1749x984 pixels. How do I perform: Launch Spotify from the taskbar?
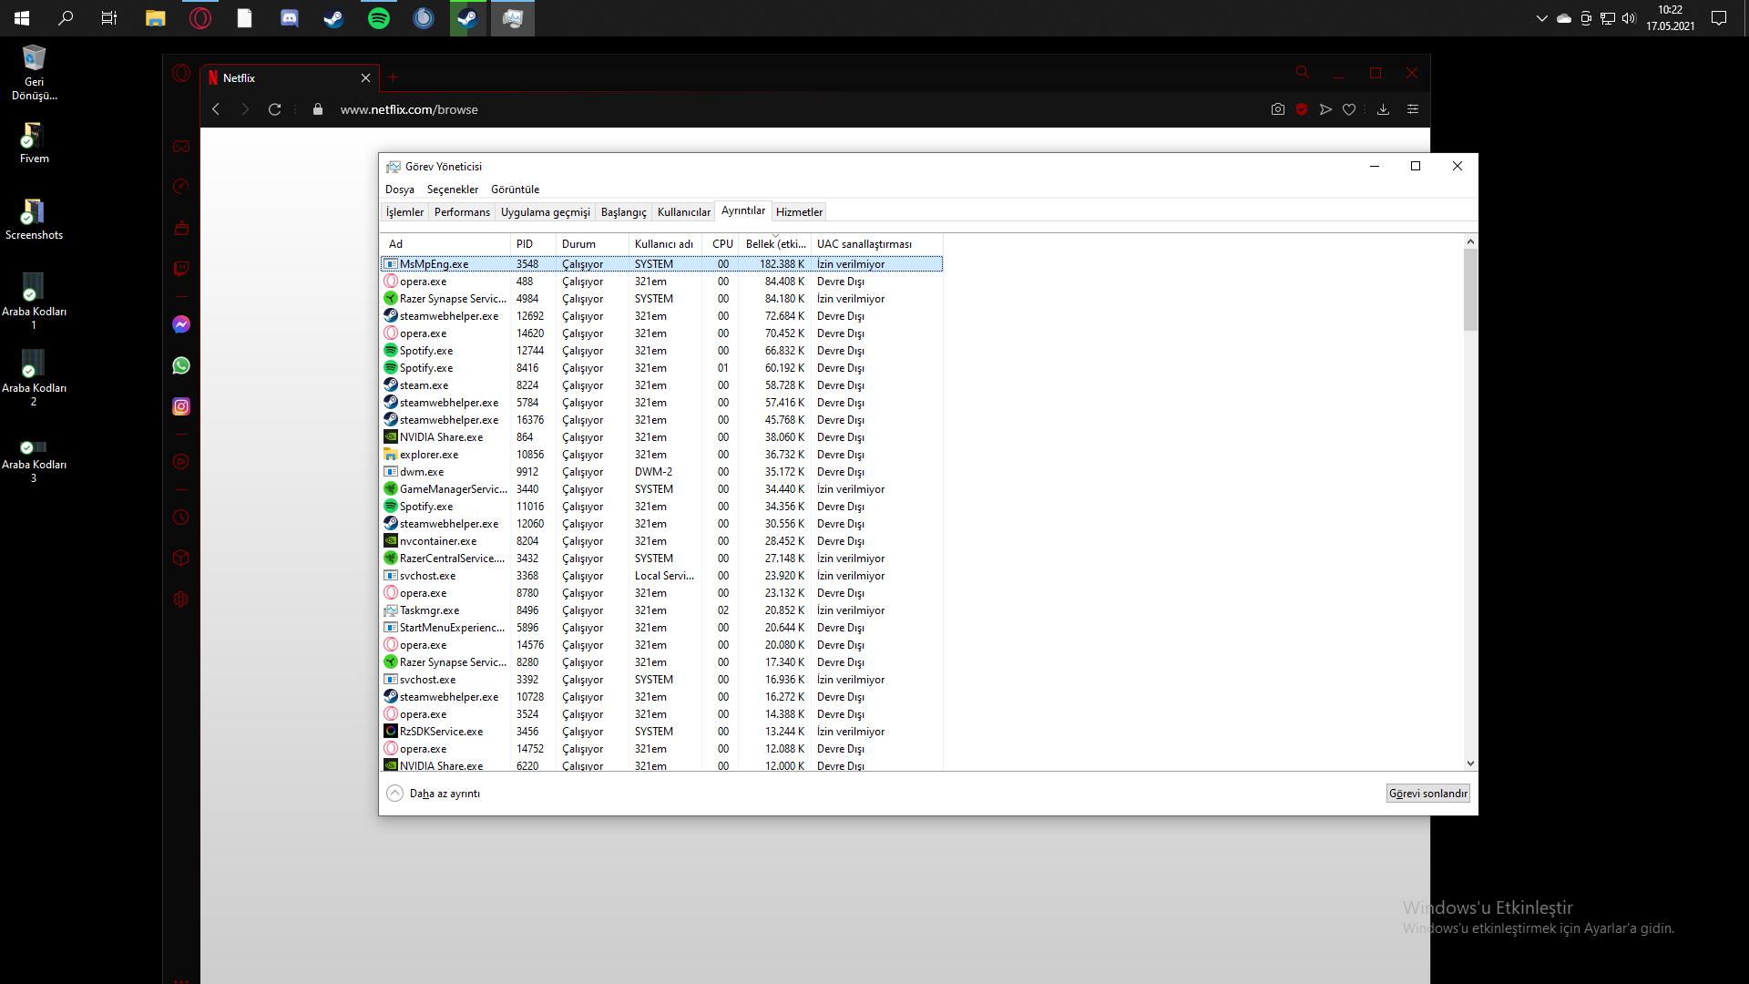pyautogui.click(x=379, y=18)
